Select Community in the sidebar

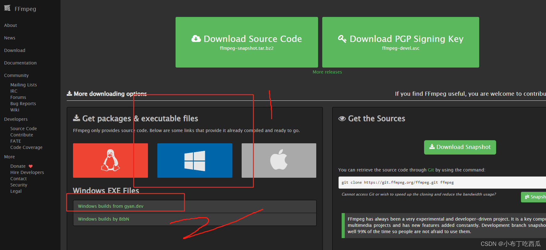pyautogui.click(x=16, y=75)
